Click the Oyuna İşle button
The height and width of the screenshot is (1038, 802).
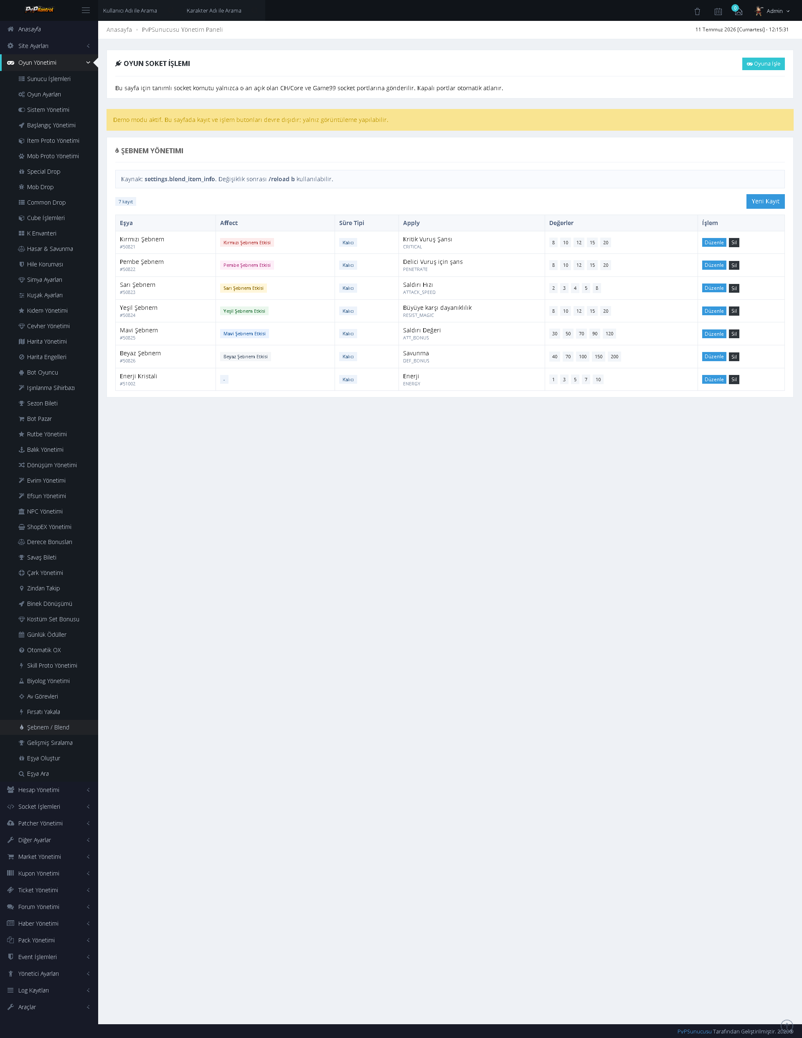(763, 64)
